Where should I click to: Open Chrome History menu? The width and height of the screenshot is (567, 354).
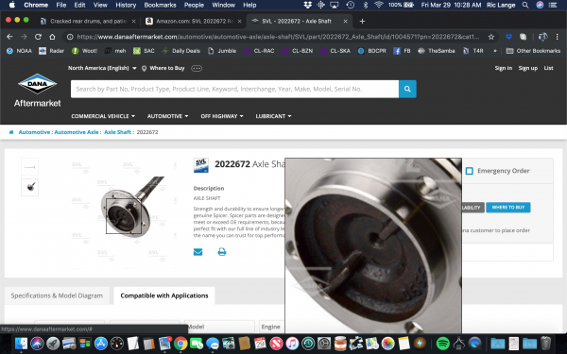tap(126, 5)
